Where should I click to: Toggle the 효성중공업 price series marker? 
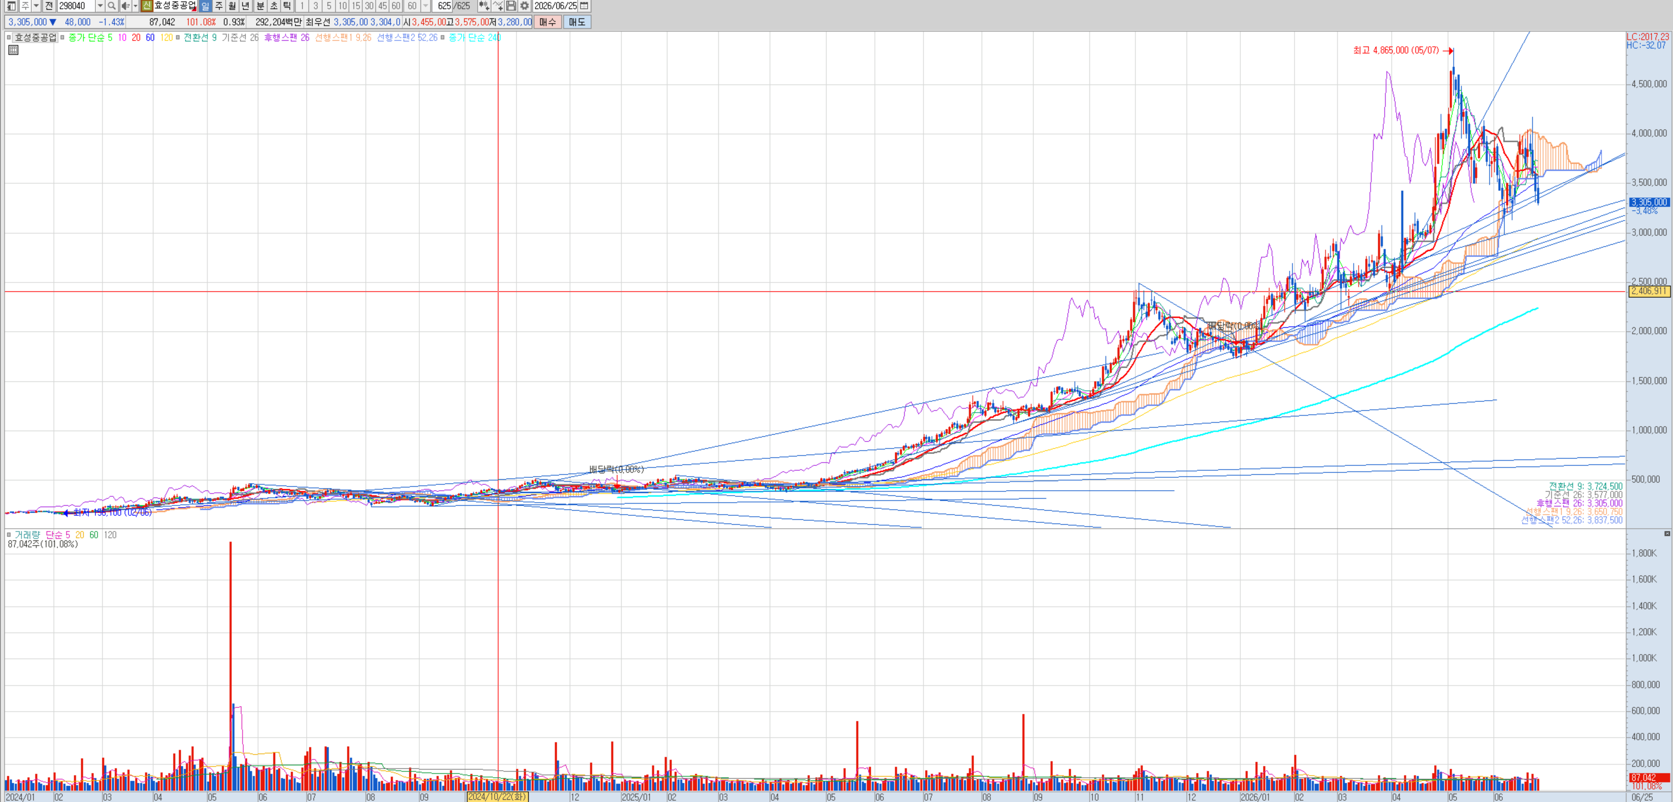9,38
